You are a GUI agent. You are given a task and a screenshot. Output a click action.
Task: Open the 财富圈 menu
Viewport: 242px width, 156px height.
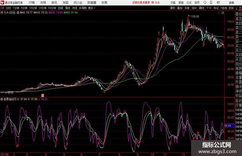[x=92, y=3]
